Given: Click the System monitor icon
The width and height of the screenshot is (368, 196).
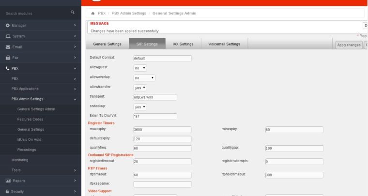Looking at the screenshot, I should point(8,36).
